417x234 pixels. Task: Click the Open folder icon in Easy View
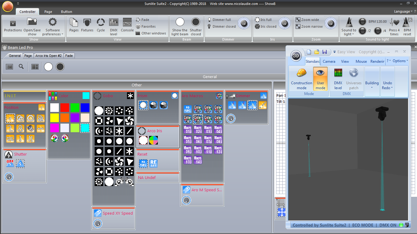317,52
